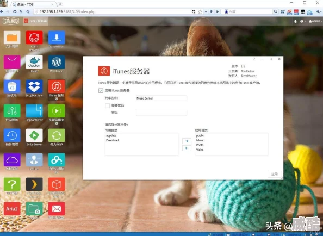Click the black extension icon in browser toolbar
Screen dimensions: 323x236
point(303,12)
